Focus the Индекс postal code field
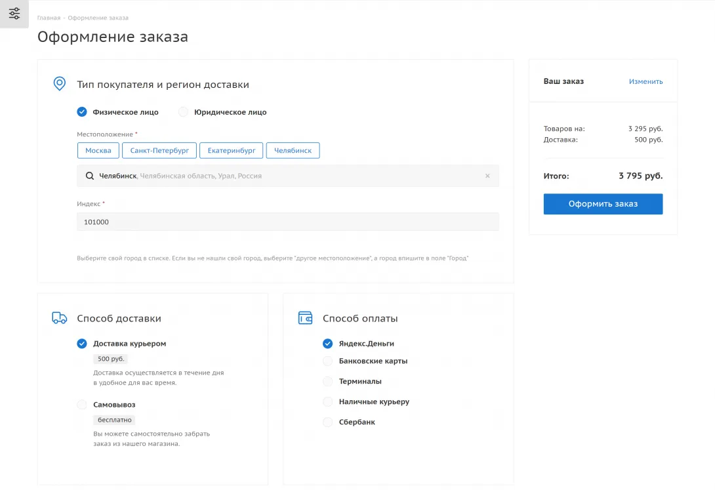The image size is (715, 490). pyautogui.click(x=288, y=222)
